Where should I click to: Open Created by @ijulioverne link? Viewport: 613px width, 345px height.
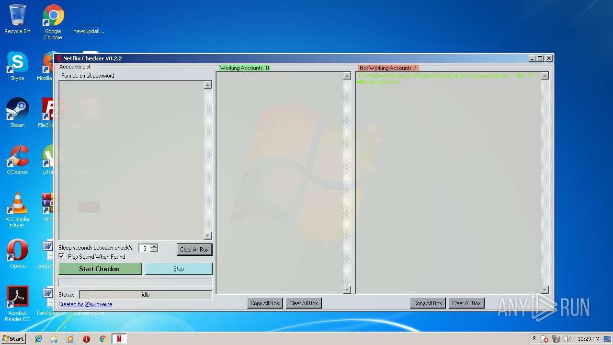(x=85, y=304)
